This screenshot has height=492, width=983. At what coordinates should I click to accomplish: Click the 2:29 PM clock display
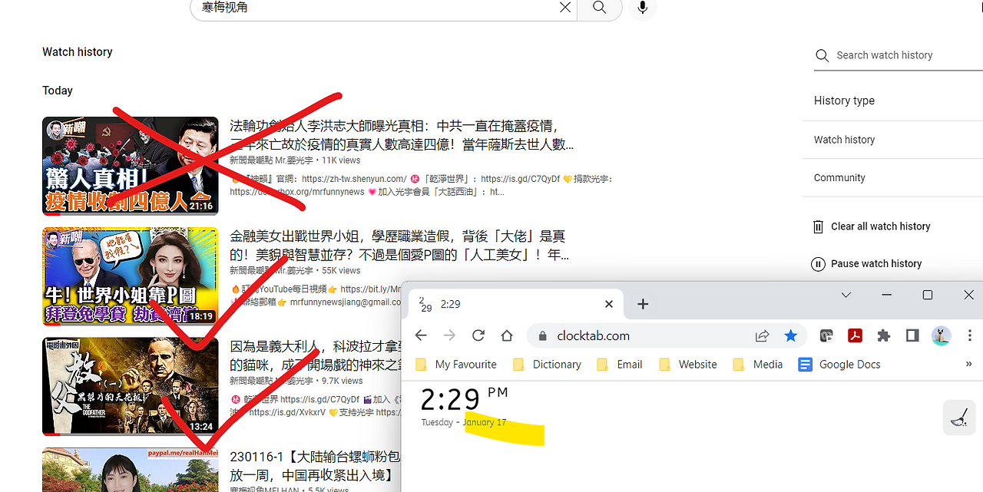[464, 399]
